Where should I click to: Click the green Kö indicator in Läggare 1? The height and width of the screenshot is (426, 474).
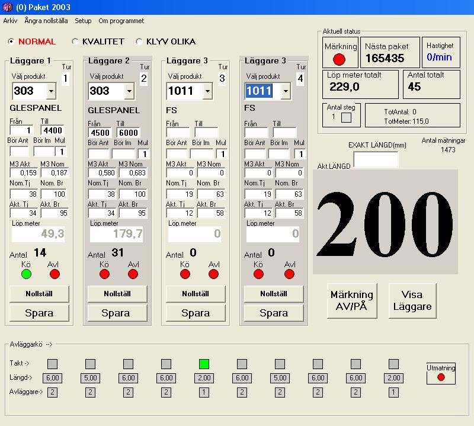pos(26,274)
